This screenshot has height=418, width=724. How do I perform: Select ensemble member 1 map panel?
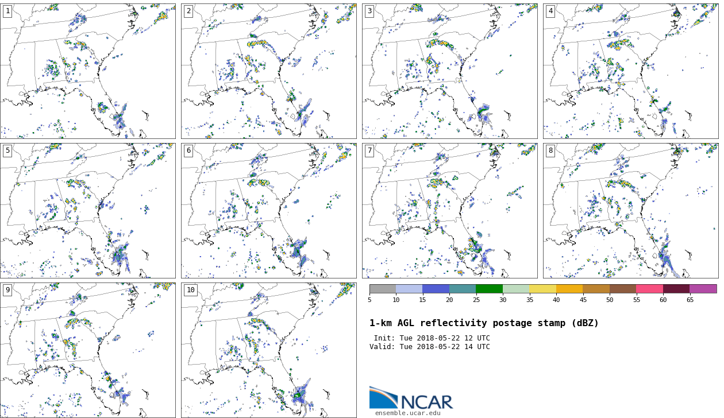point(88,71)
